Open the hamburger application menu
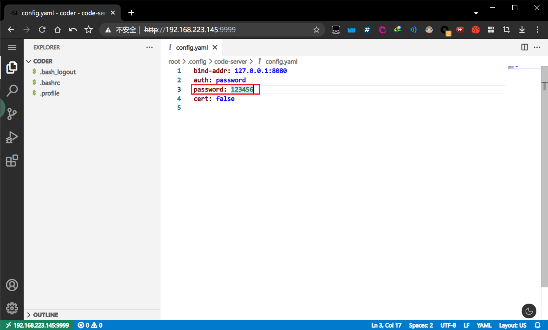The height and width of the screenshot is (330, 548). (x=12, y=47)
